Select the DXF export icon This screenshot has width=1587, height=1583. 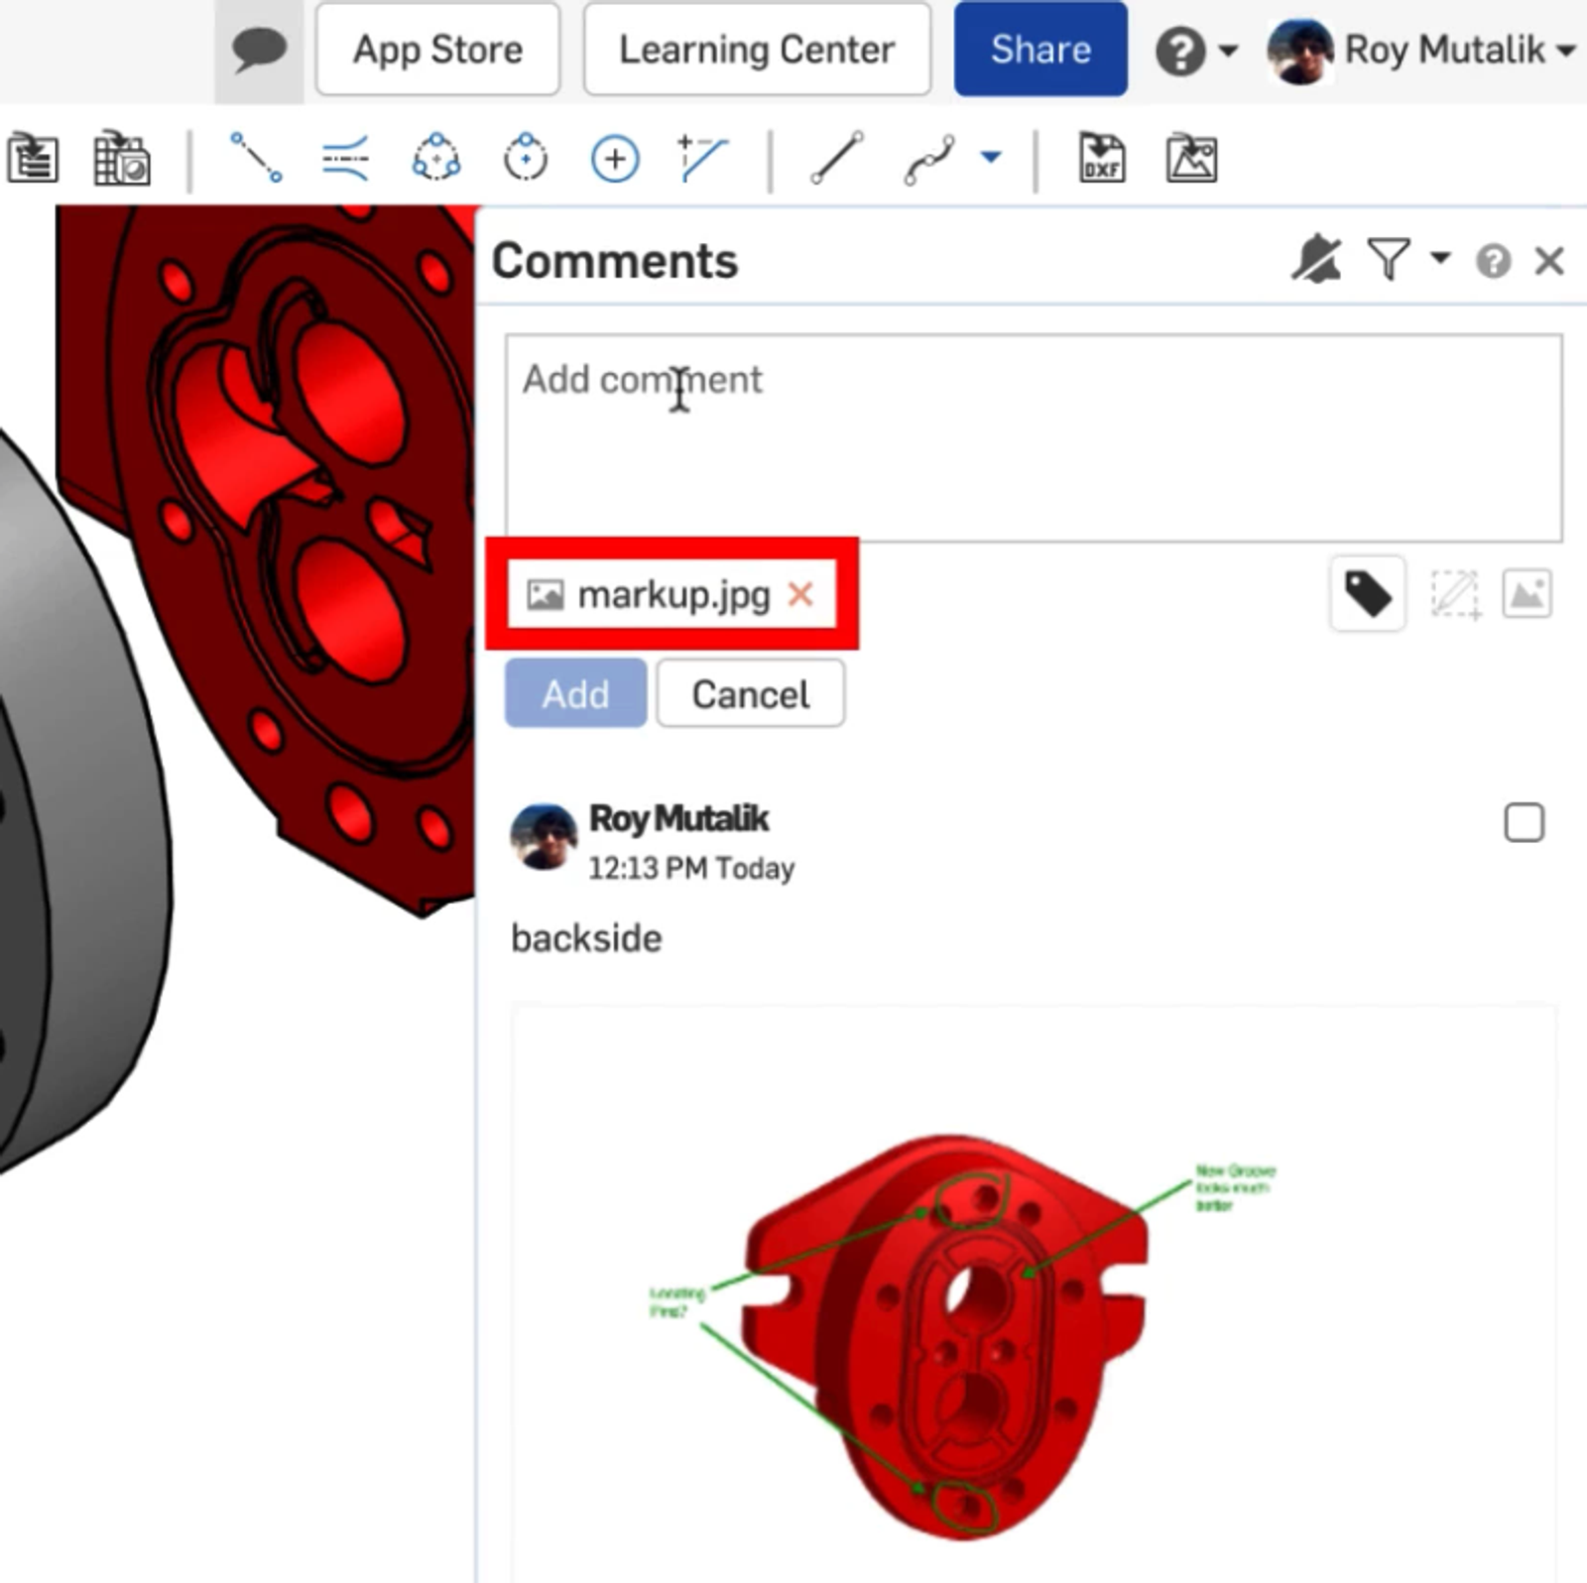pyautogui.click(x=1102, y=159)
